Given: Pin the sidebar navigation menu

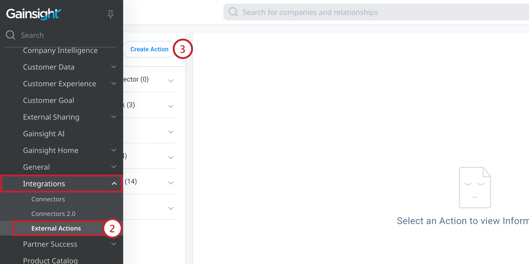Looking at the screenshot, I should point(110,14).
